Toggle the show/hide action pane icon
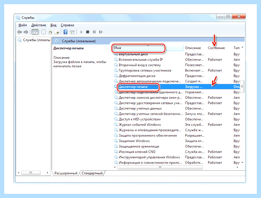Screen dimensions: 261x198 72,32
